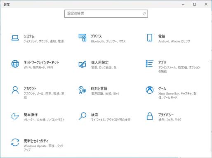Open the アプリ settings title
This screenshot has width=212, height=158.
click(x=162, y=62)
